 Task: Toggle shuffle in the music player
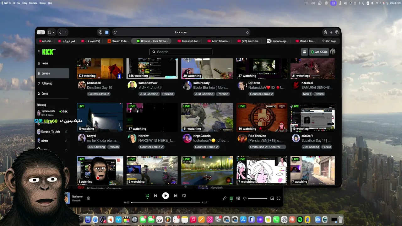tap(147, 196)
